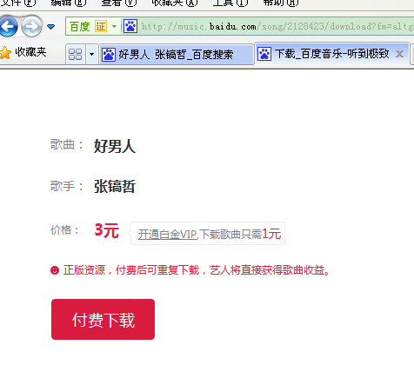Open the tab list dropdown arrow

click(x=92, y=54)
